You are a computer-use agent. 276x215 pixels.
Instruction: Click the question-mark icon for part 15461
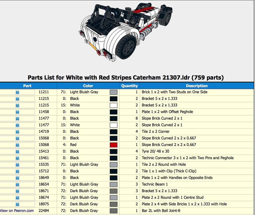(x=18, y=158)
